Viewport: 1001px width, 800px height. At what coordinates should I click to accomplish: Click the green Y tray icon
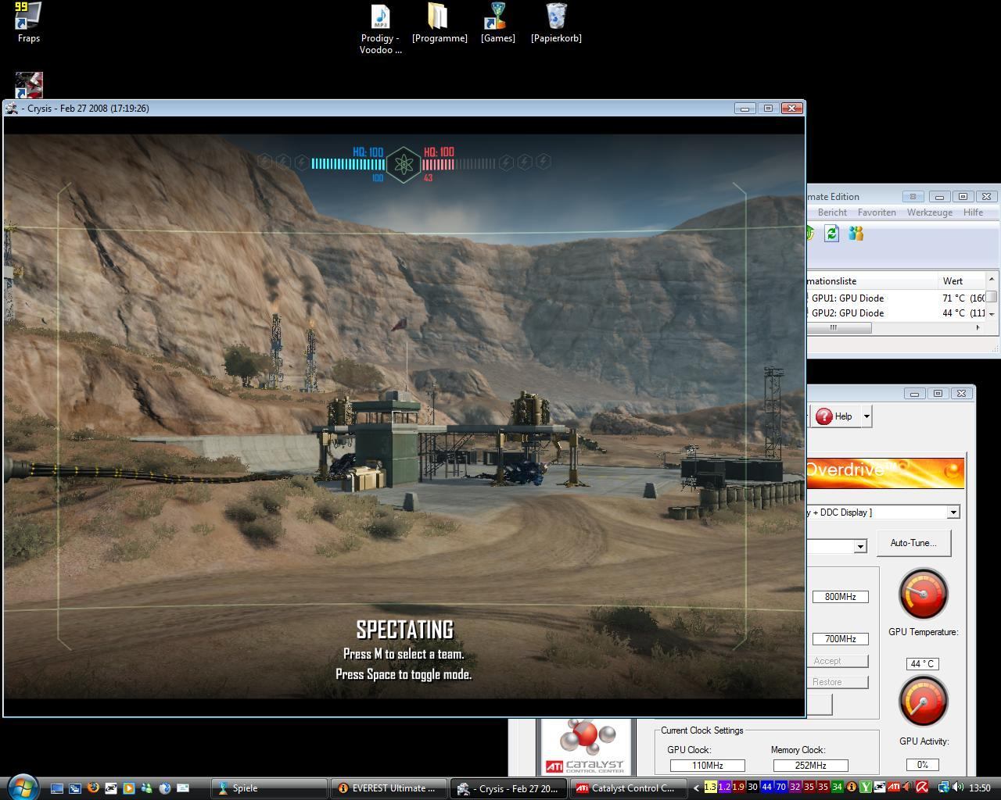pos(866,787)
